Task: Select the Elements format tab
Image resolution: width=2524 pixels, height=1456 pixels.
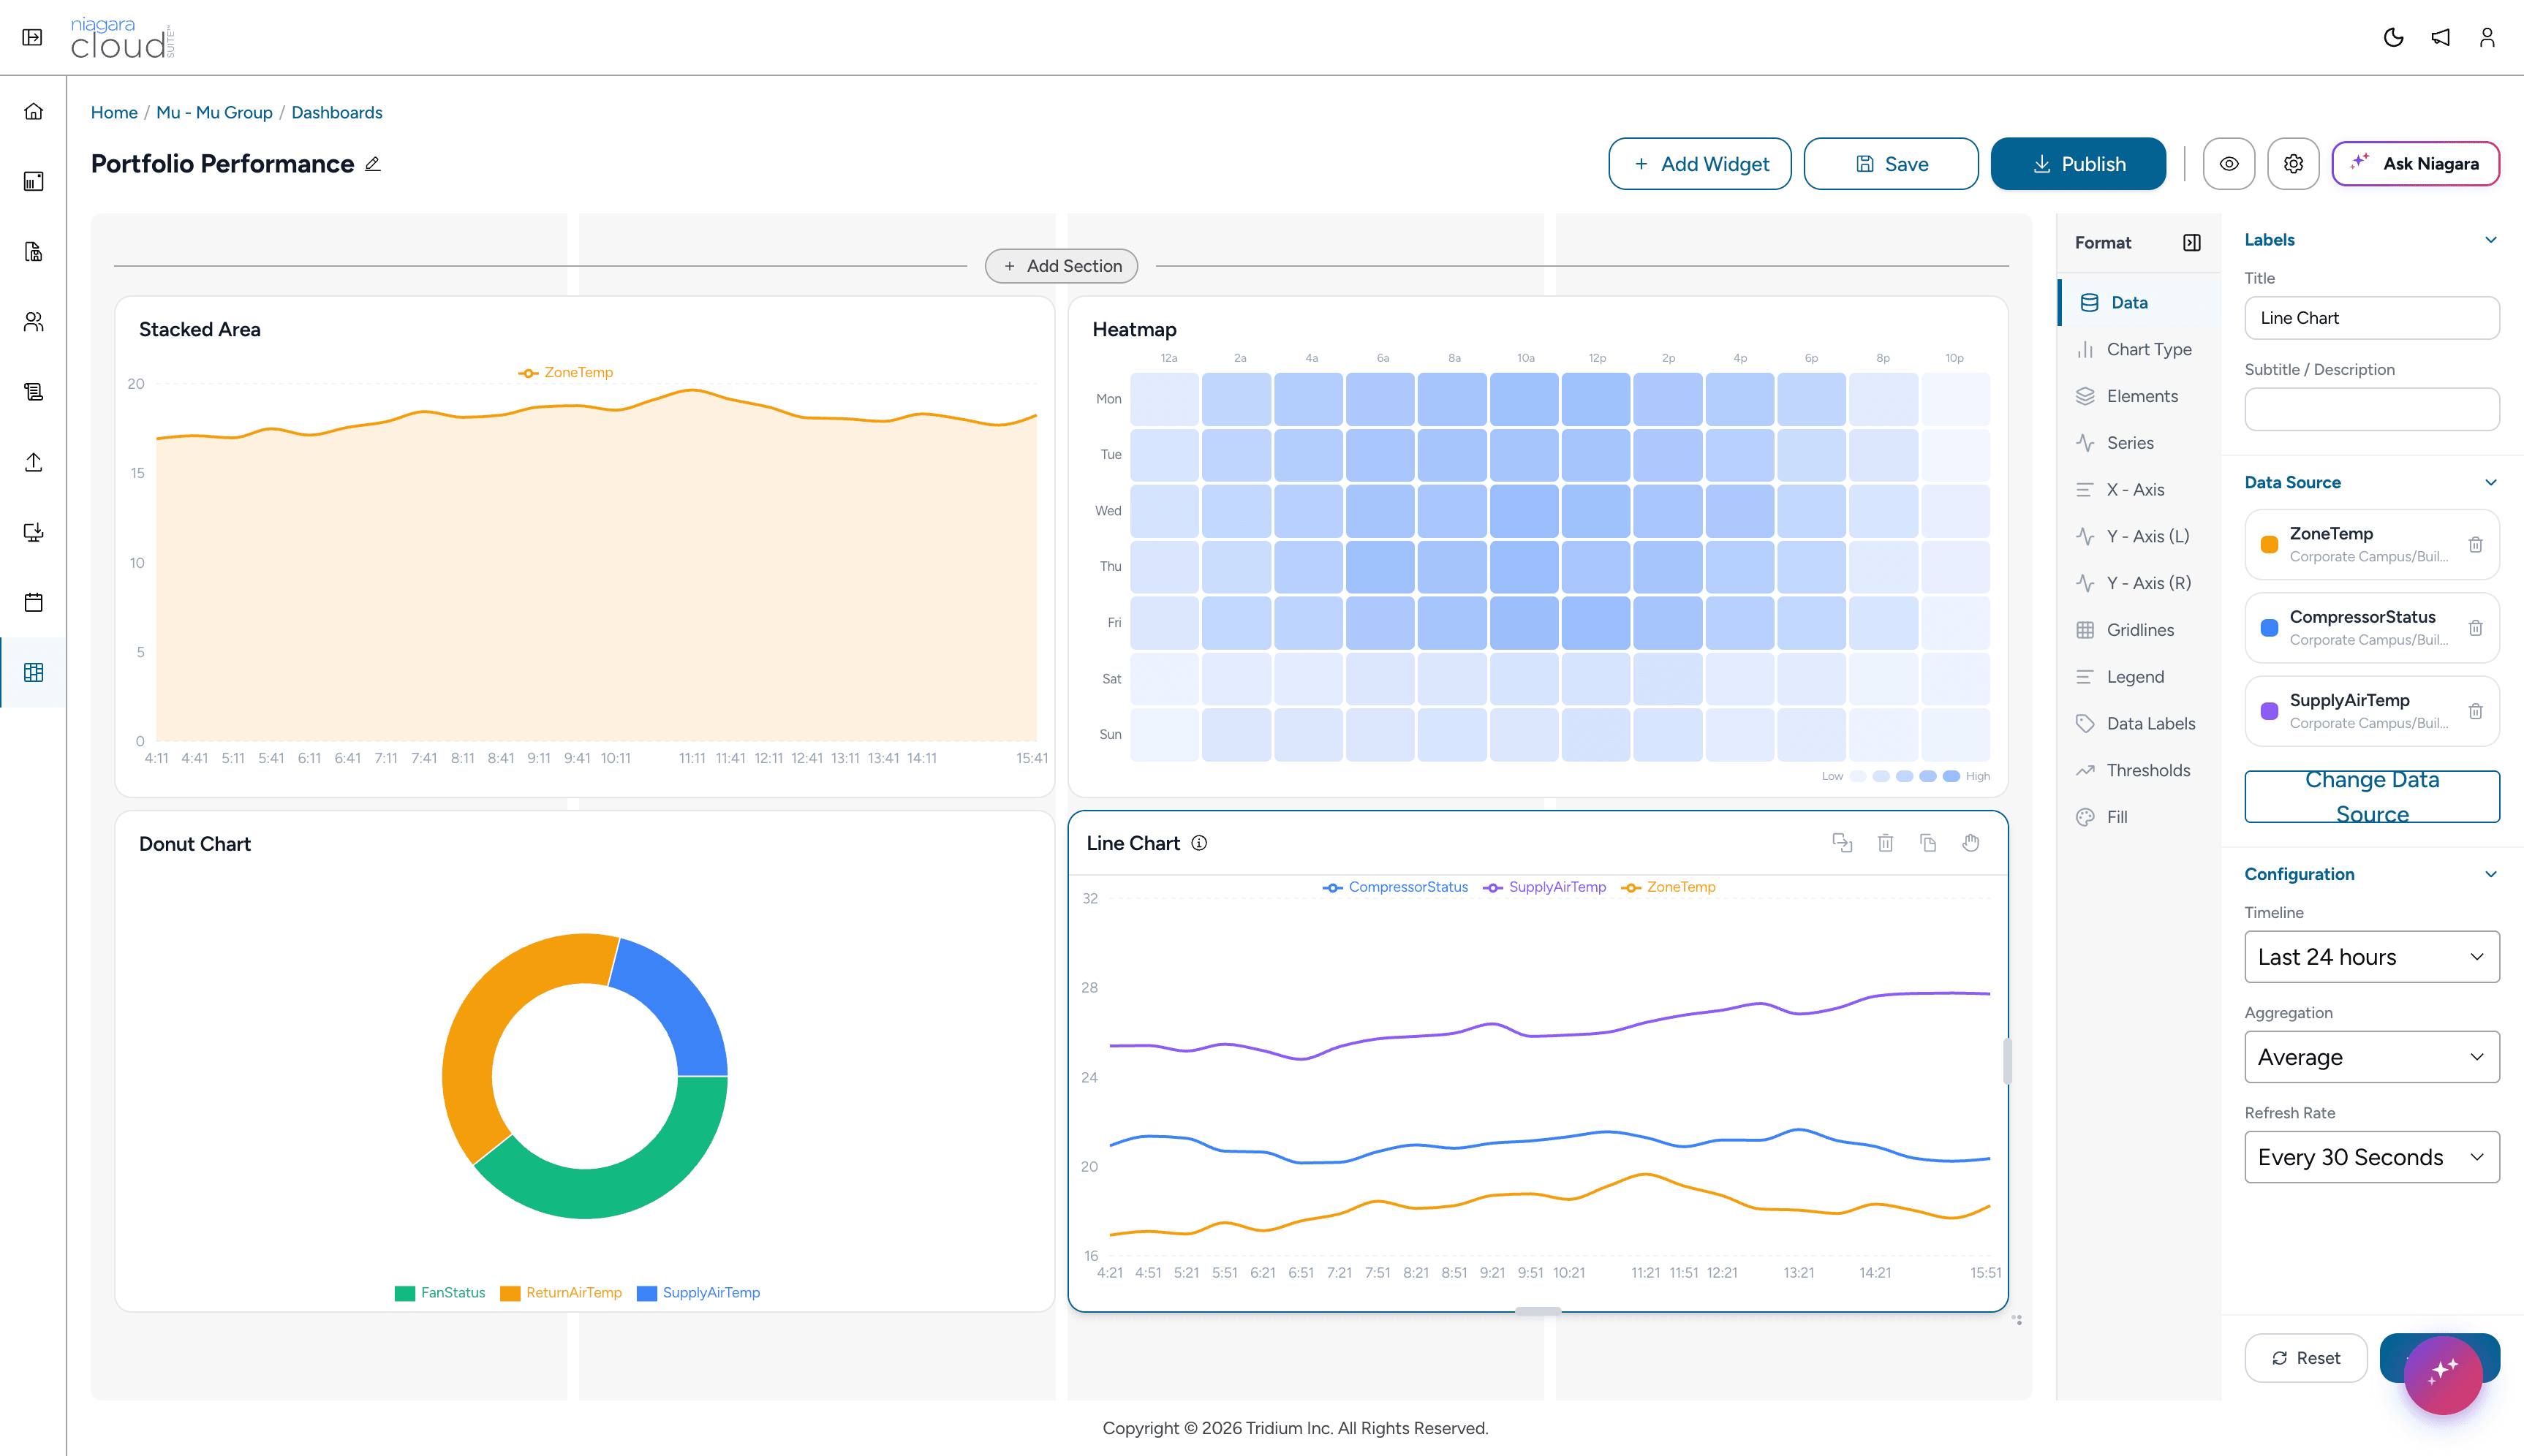Action: point(2138,396)
